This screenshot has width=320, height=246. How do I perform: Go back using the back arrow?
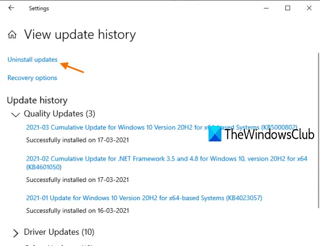coord(11,8)
